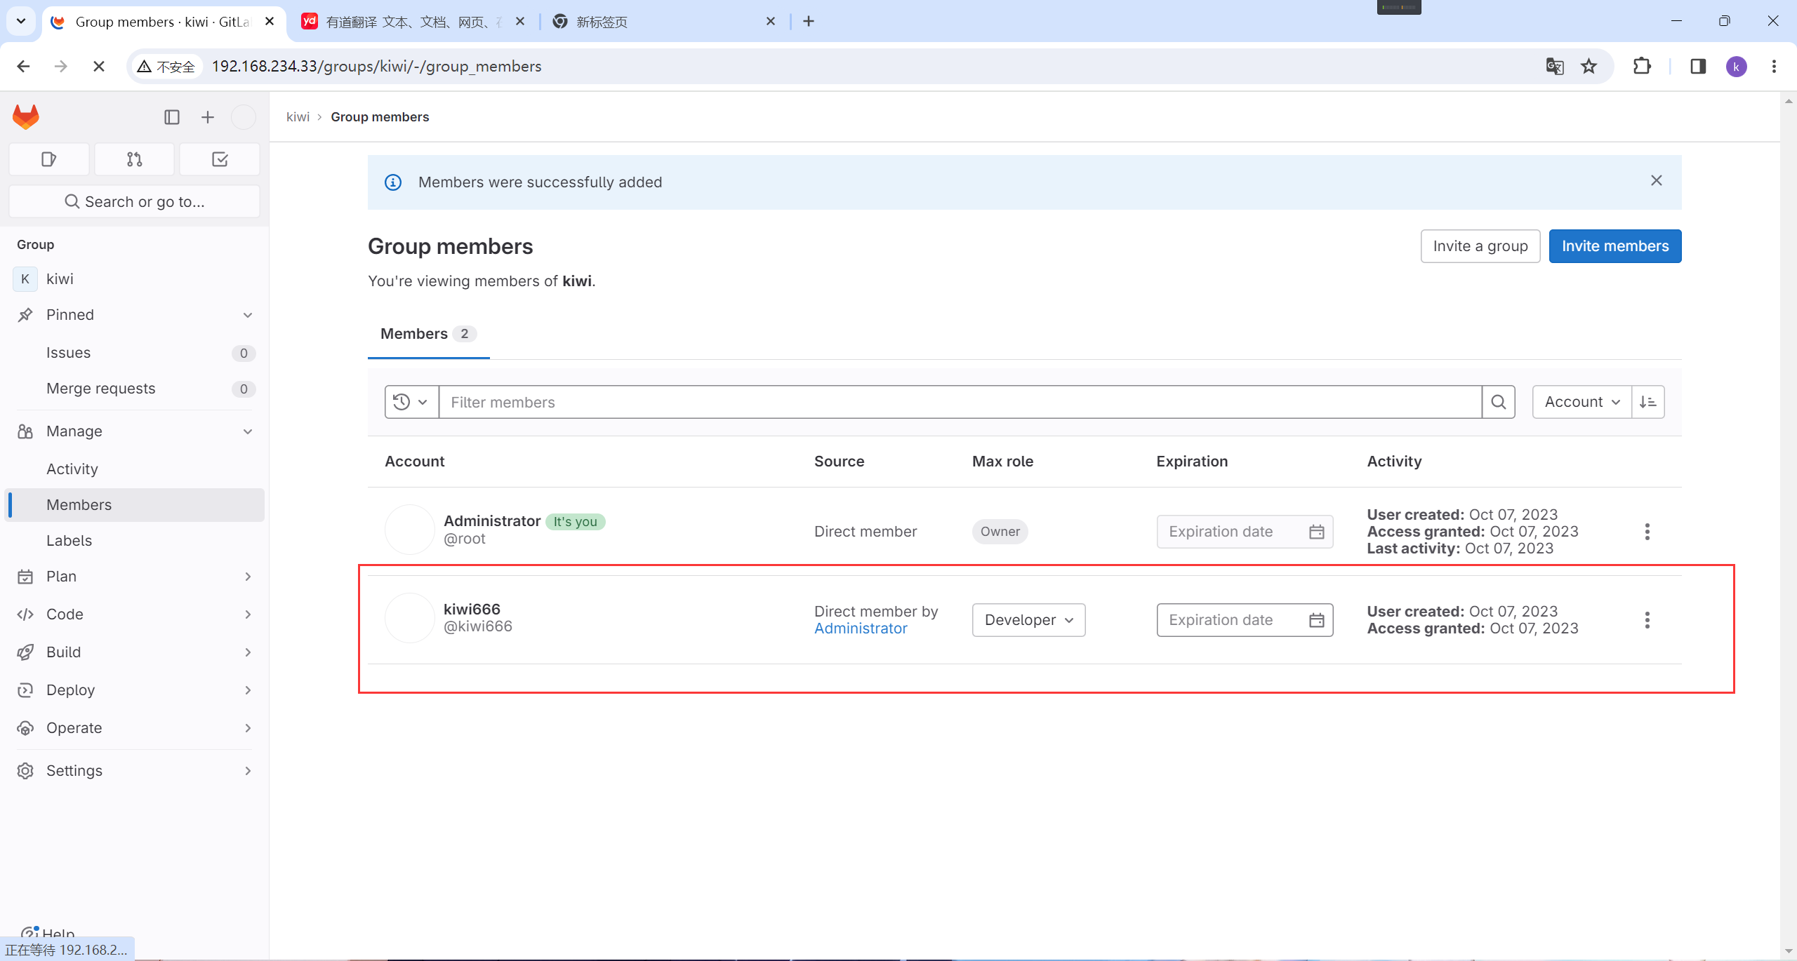Toggle the sidebar collapse icon
This screenshot has height=961, width=1797.
click(x=172, y=117)
